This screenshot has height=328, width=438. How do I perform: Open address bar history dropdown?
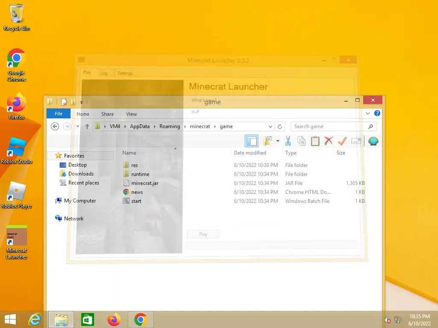click(x=270, y=126)
